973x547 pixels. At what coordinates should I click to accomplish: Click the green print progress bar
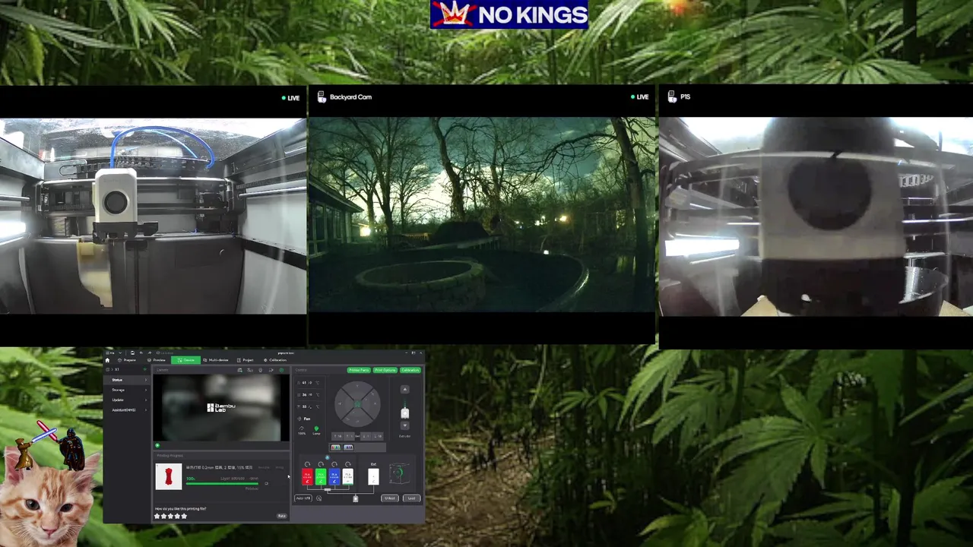[222, 483]
